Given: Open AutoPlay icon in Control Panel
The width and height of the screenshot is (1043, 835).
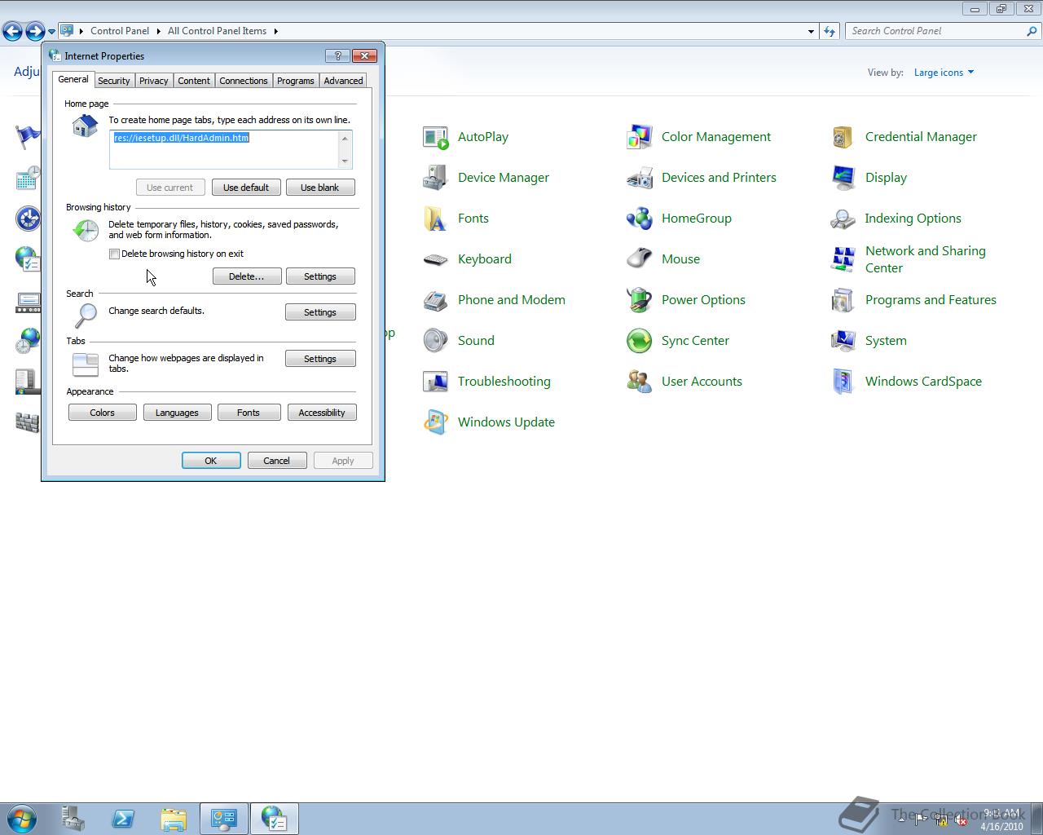Looking at the screenshot, I should click(x=436, y=137).
